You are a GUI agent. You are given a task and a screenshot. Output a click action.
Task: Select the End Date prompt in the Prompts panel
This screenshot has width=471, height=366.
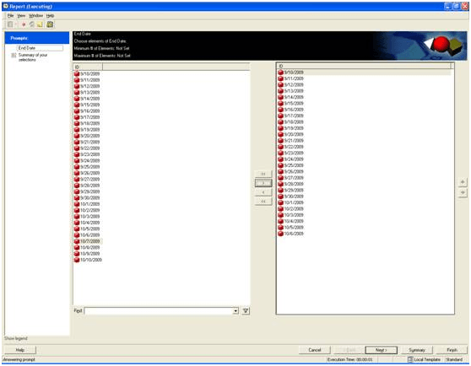click(x=40, y=48)
